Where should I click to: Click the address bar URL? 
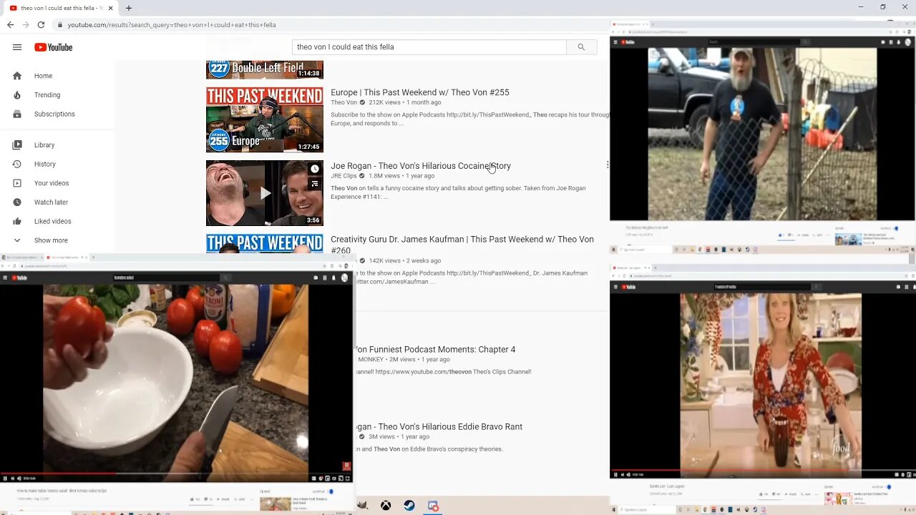coord(172,24)
